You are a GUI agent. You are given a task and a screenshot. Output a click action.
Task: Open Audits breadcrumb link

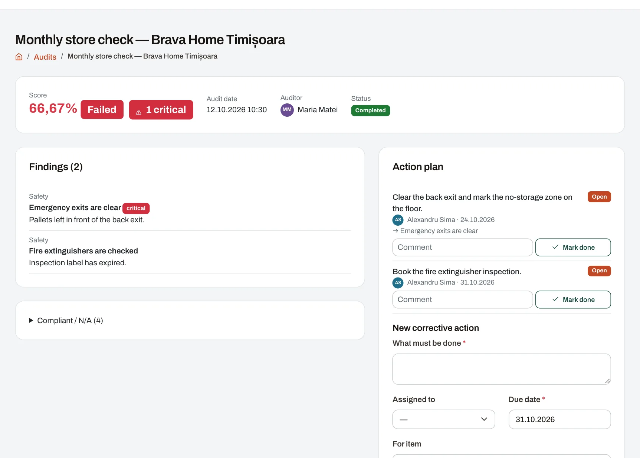[45, 57]
